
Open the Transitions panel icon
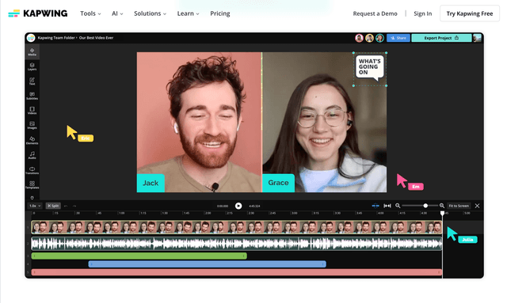point(32,170)
